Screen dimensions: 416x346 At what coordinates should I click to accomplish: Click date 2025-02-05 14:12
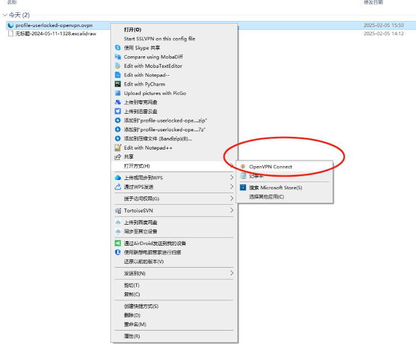[383, 34]
